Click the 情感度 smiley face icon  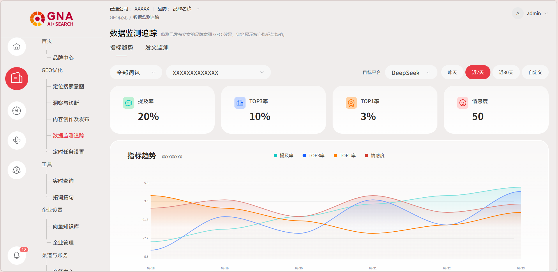463,103
